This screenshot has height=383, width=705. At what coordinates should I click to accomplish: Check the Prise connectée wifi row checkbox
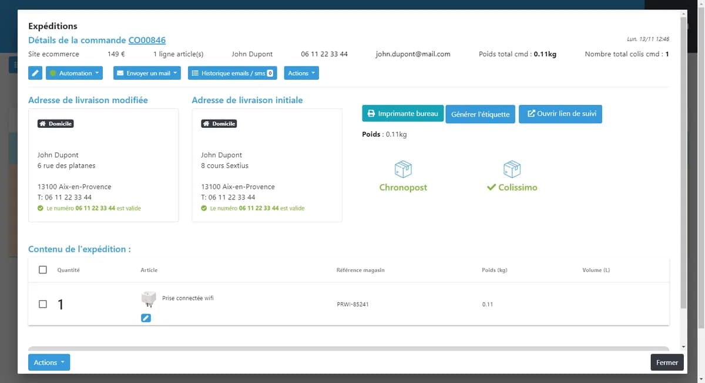pos(43,304)
